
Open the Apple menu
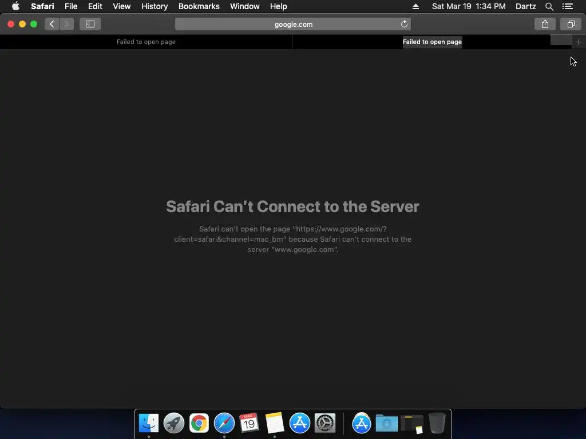pyautogui.click(x=15, y=6)
